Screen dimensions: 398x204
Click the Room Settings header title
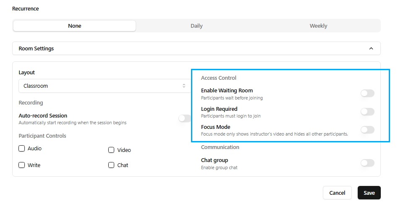pyautogui.click(x=36, y=49)
